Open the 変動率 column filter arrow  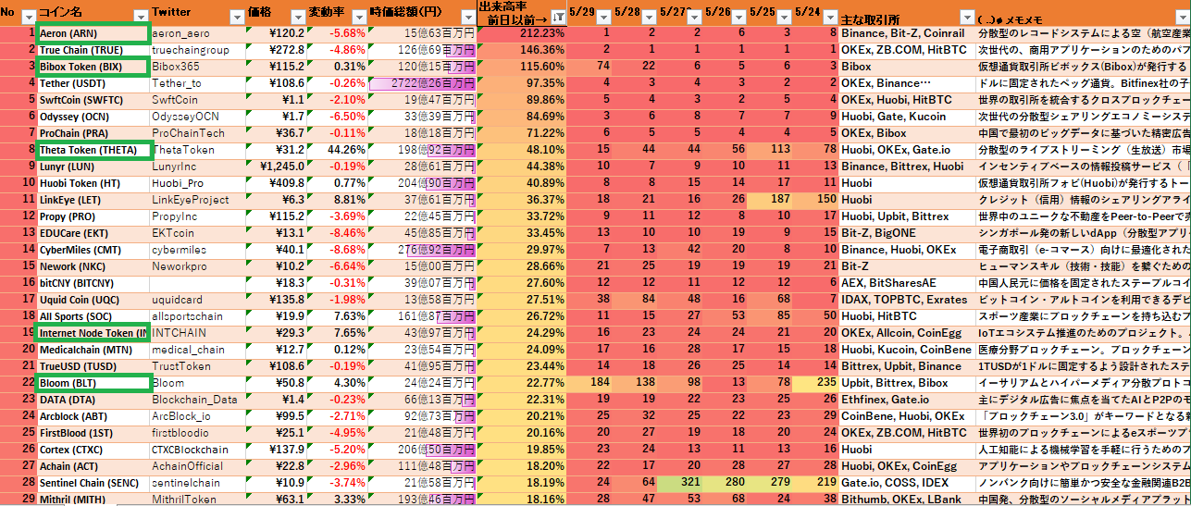358,16
